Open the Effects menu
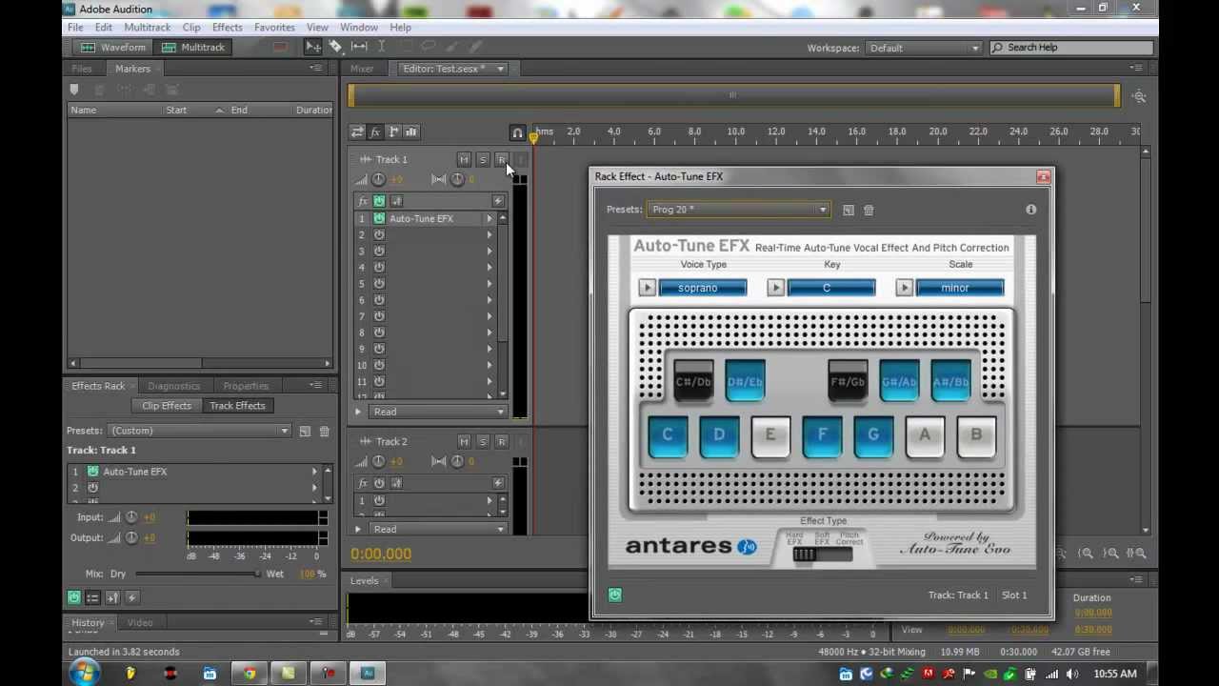Viewport: 1219px width, 686px height. (x=227, y=27)
